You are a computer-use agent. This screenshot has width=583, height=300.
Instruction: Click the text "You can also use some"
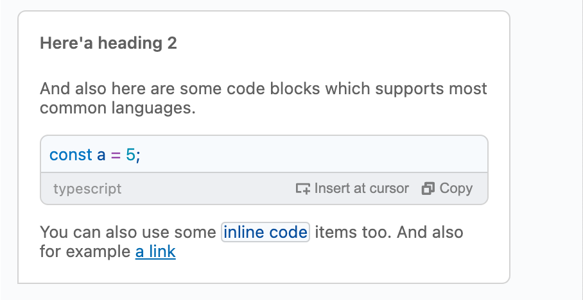coord(128,233)
